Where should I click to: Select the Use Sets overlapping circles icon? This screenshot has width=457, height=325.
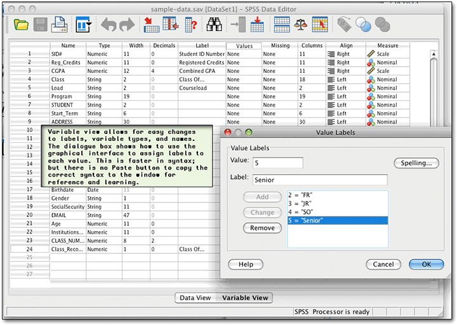tap(364, 25)
